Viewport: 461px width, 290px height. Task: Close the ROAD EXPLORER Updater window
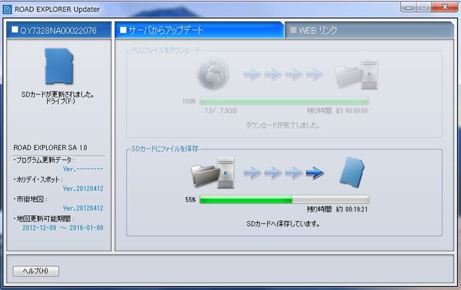[x=445, y=7]
